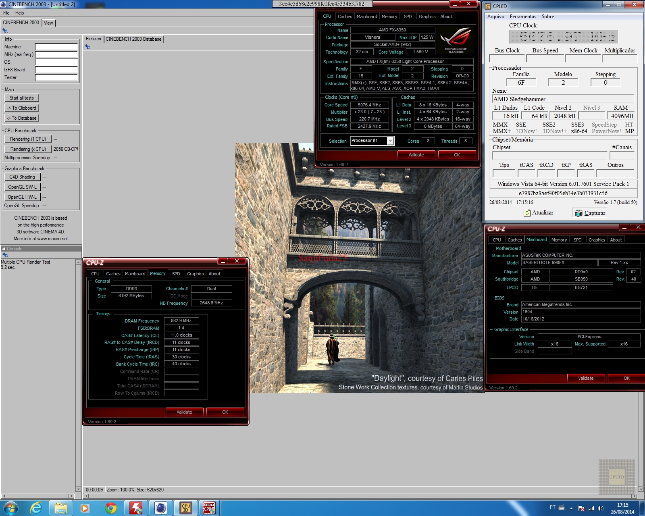
Task: Open CPU tab in Mainboard CPU-Z window
Action: [497, 240]
